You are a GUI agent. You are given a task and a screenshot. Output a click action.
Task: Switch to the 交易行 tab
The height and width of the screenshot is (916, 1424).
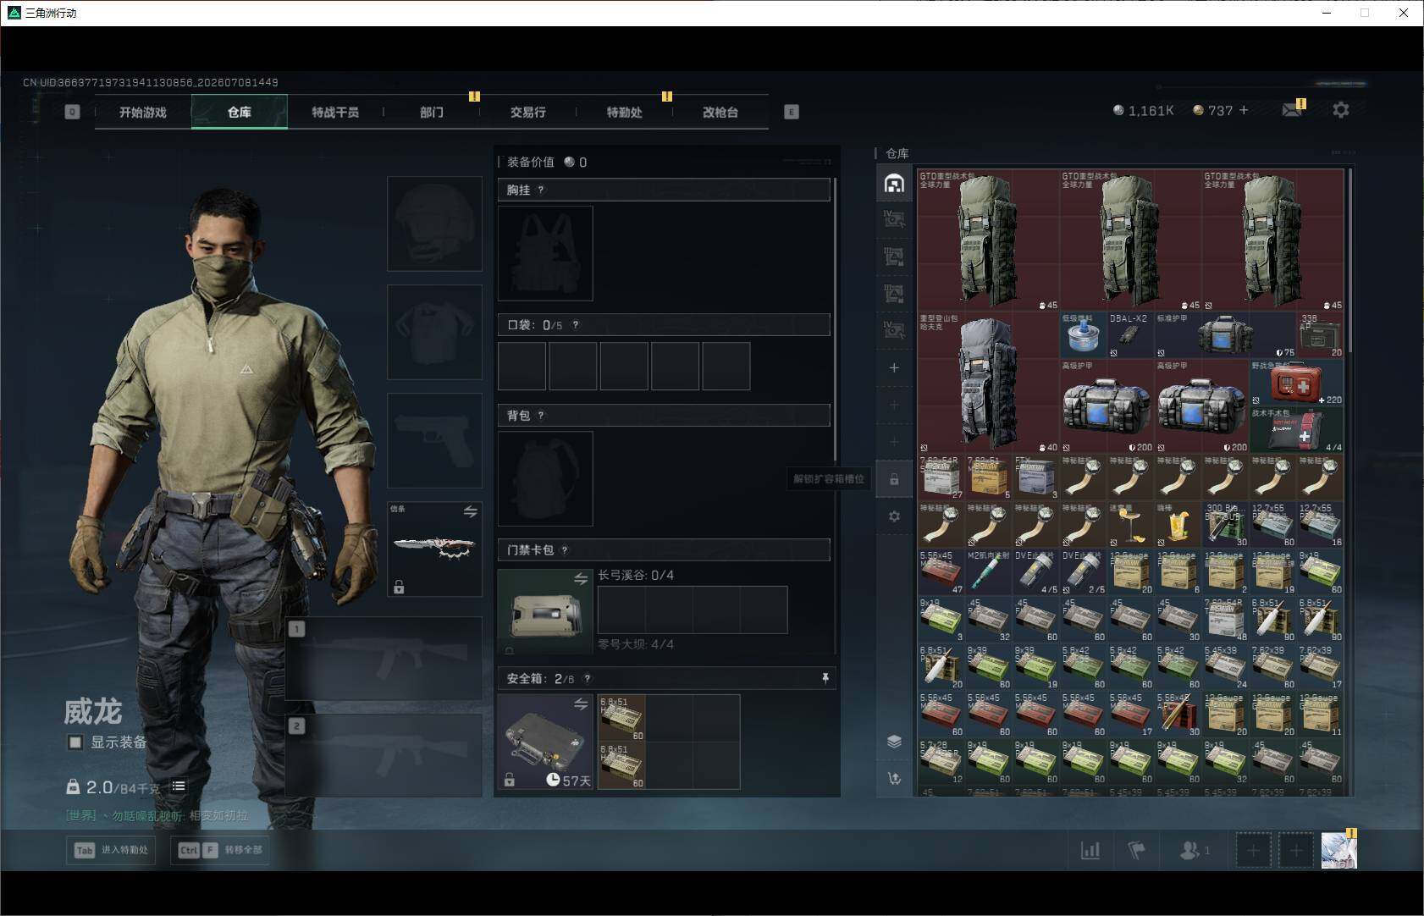[528, 112]
